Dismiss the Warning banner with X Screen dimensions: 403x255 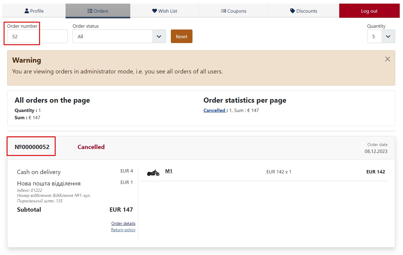coord(388,59)
